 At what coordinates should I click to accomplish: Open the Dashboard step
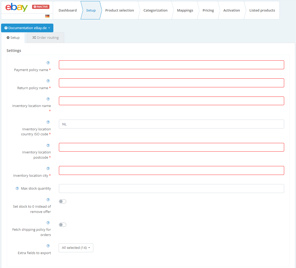click(x=68, y=10)
